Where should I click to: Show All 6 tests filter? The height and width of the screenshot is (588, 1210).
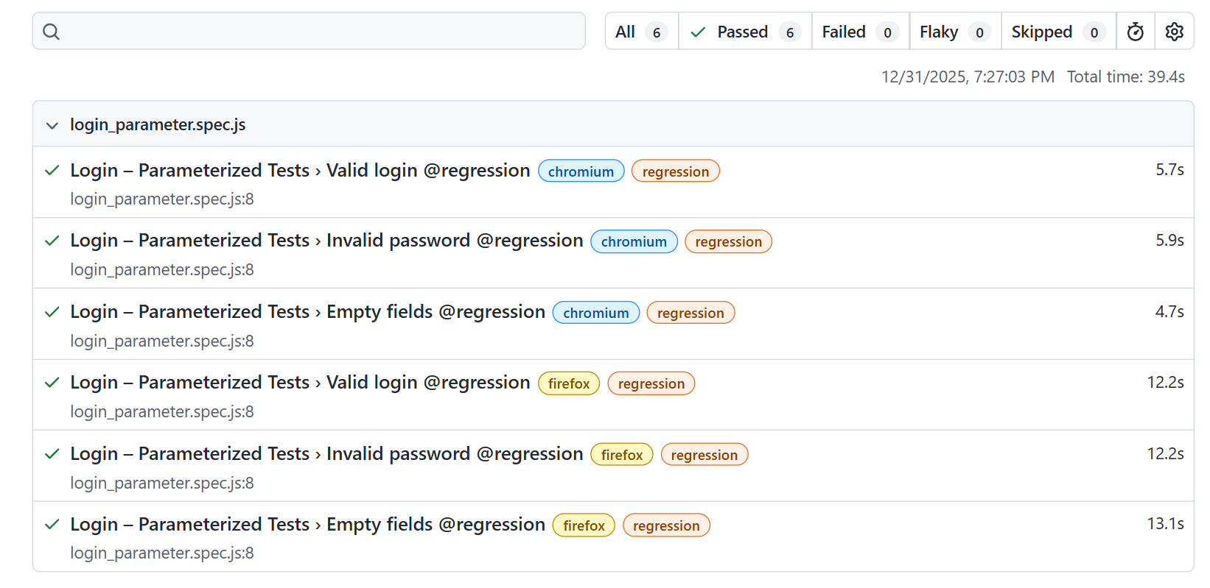tap(641, 32)
